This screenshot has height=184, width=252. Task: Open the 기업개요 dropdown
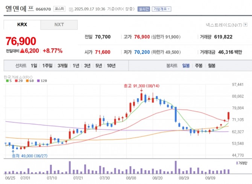161,9
